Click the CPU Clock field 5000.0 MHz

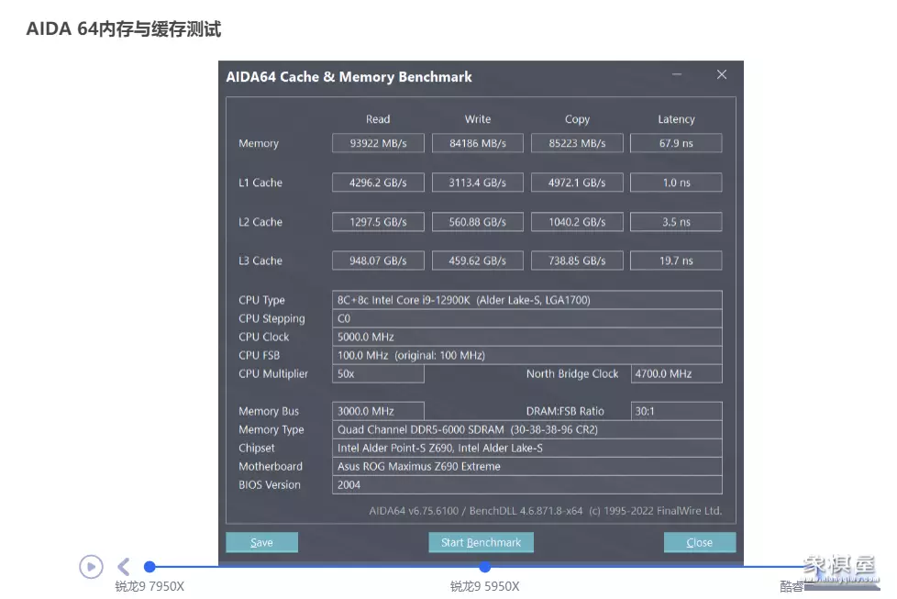pos(526,337)
